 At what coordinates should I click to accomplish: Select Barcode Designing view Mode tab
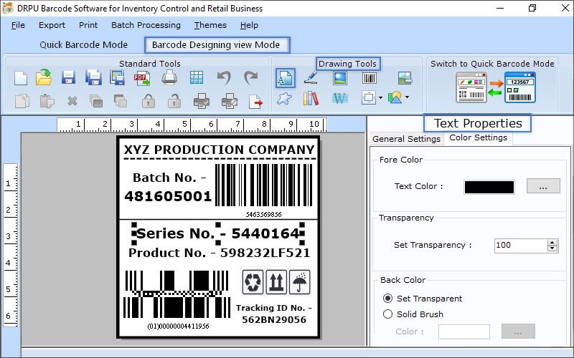click(216, 45)
